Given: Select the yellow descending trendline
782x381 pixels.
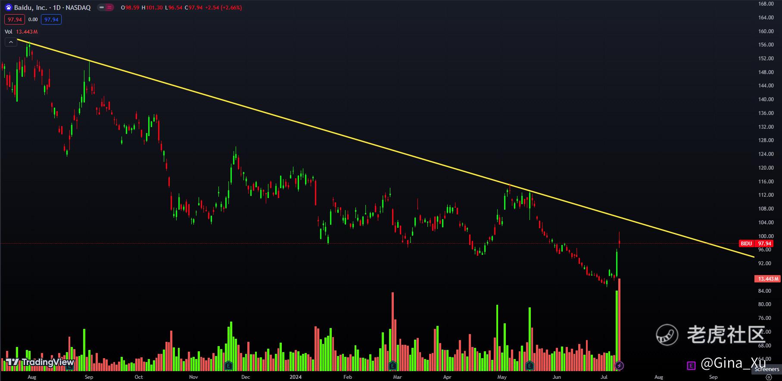Looking at the screenshot, I should point(385,148).
